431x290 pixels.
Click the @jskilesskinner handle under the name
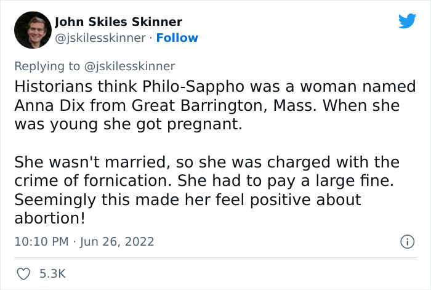101,38
